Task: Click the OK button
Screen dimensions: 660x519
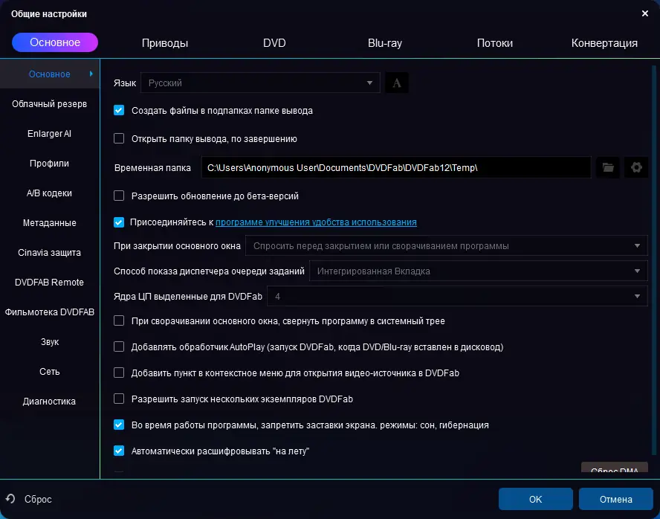Action: tap(535, 499)
